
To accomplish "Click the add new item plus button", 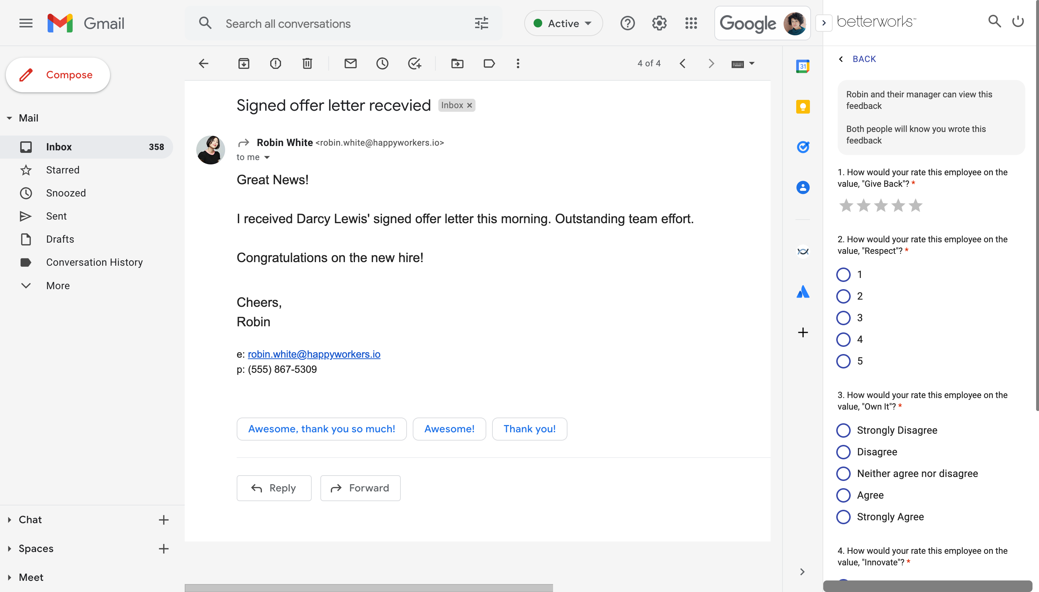I will [x=802, y=332].
